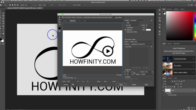The width and height of the screenshot is (196, 110).
Task: Open the search icon in Photoshop options bar
Action: point(189,5)
